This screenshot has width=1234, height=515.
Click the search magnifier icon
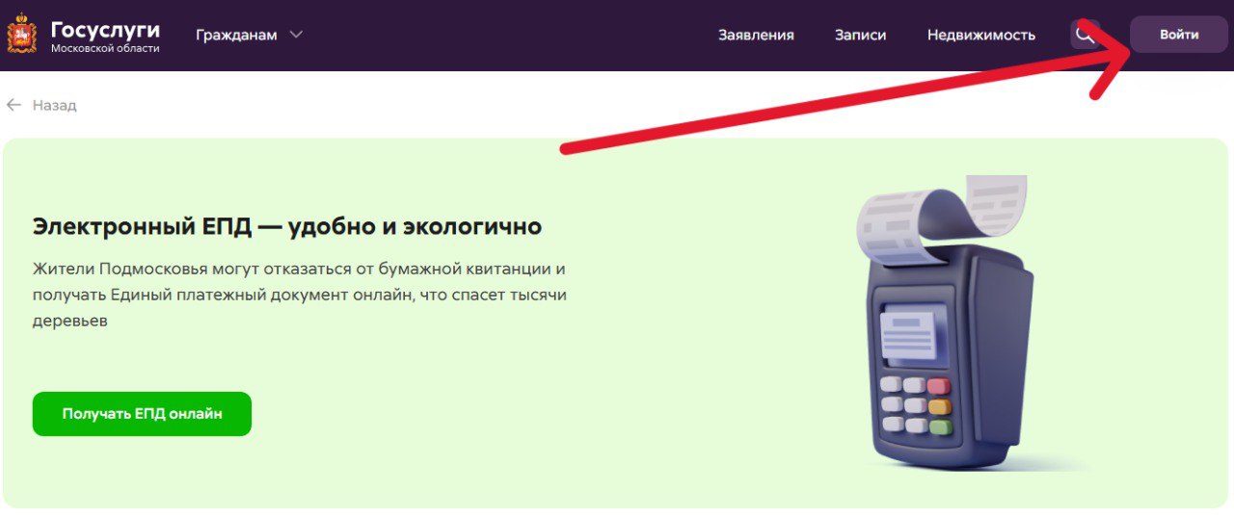tap(1085, 35)
